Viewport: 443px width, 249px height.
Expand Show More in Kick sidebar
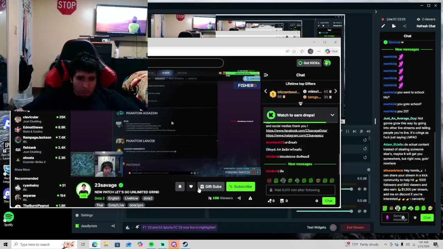pyautogui.click(x=22, y=170)
